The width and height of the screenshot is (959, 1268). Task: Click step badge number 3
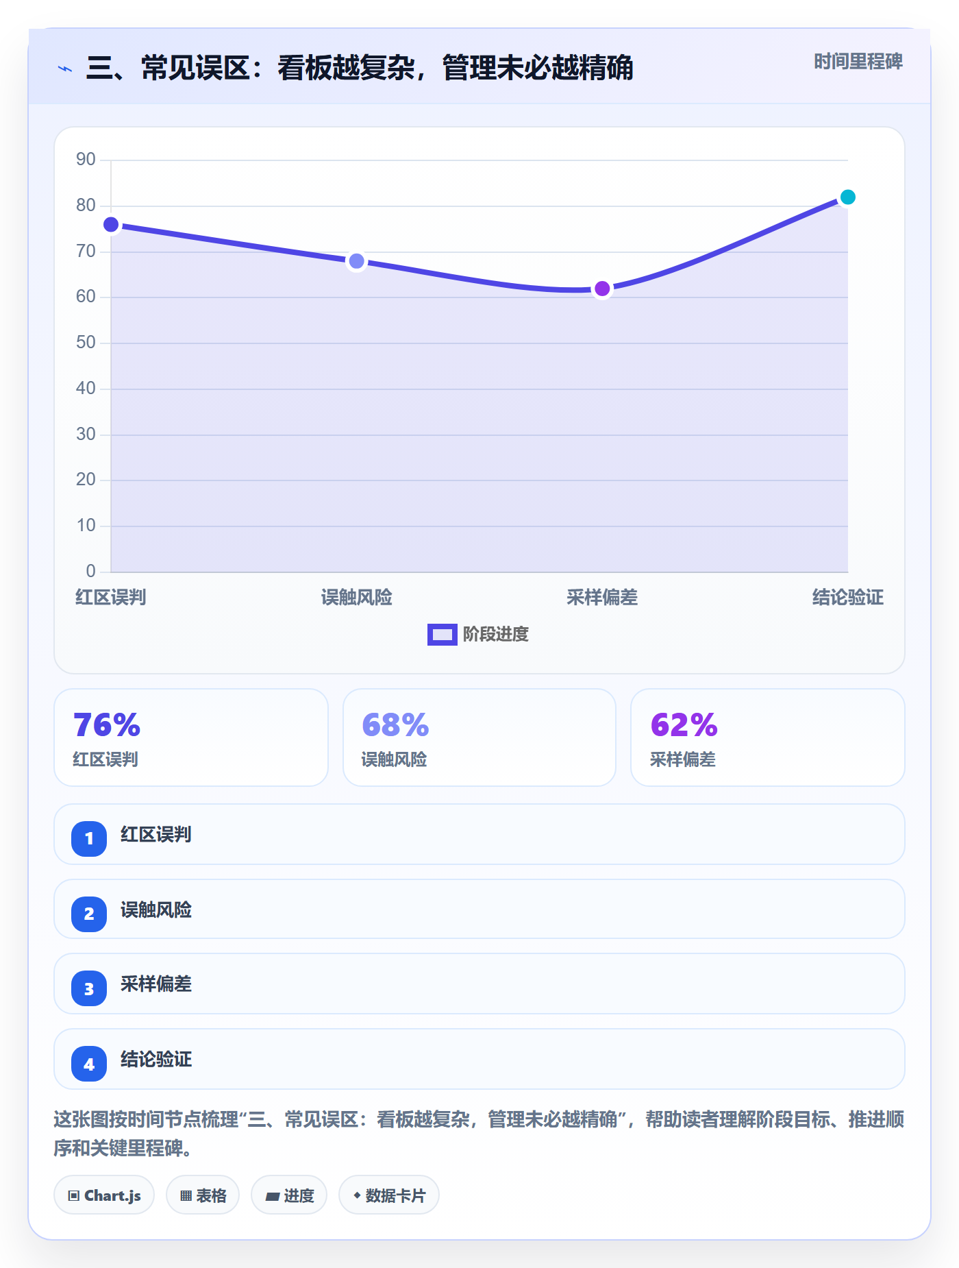point(89,988)
